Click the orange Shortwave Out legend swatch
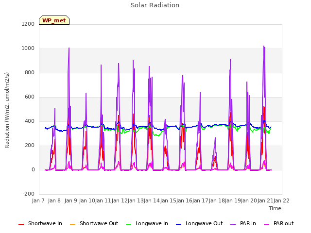The image size is (311, 233). (72, 224)
